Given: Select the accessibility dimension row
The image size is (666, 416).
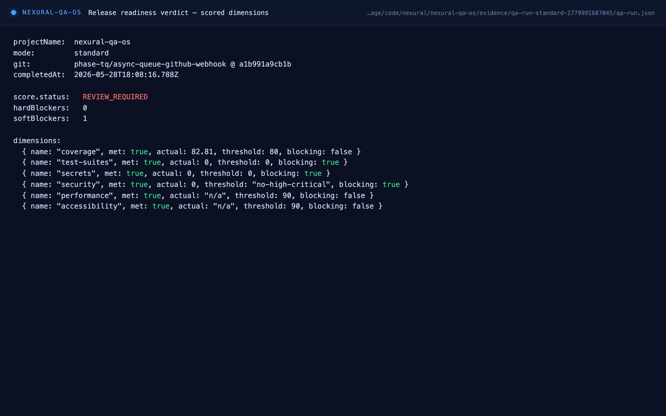Looking at the screenshot, I should click(x=202, y=206).
